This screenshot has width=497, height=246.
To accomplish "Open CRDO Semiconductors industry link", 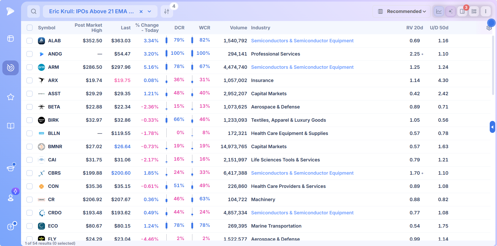I will click(302, 213).
